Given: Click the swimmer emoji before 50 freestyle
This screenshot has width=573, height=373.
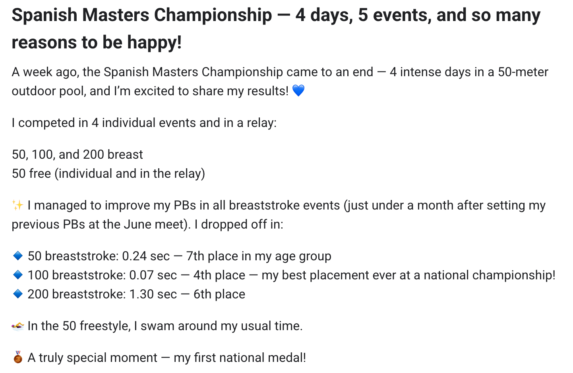Looking at the screenshot, I should [18, 326].
